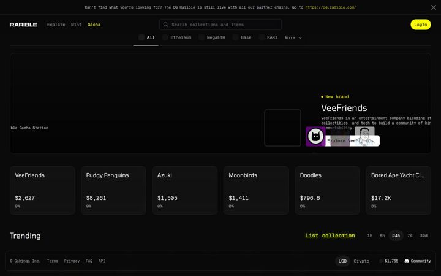Open the Bored Ape Yacht Club card
Screen dimensions: 441x276
(399, 190)
